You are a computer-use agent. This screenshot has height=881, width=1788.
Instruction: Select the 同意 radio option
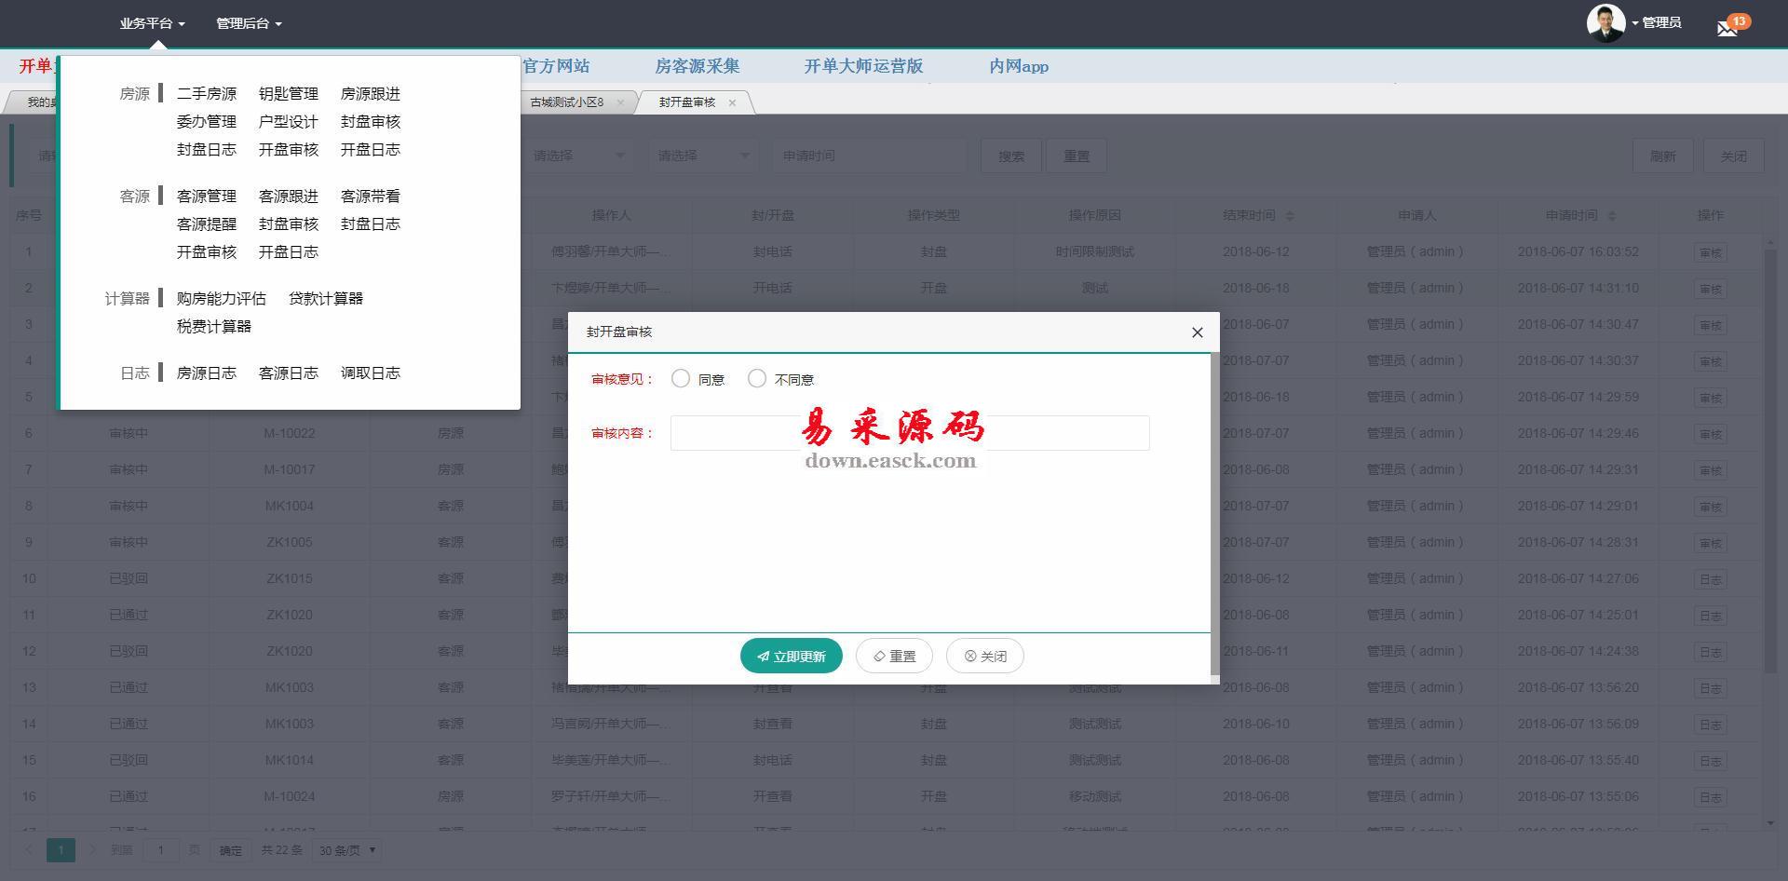[681, 378]
